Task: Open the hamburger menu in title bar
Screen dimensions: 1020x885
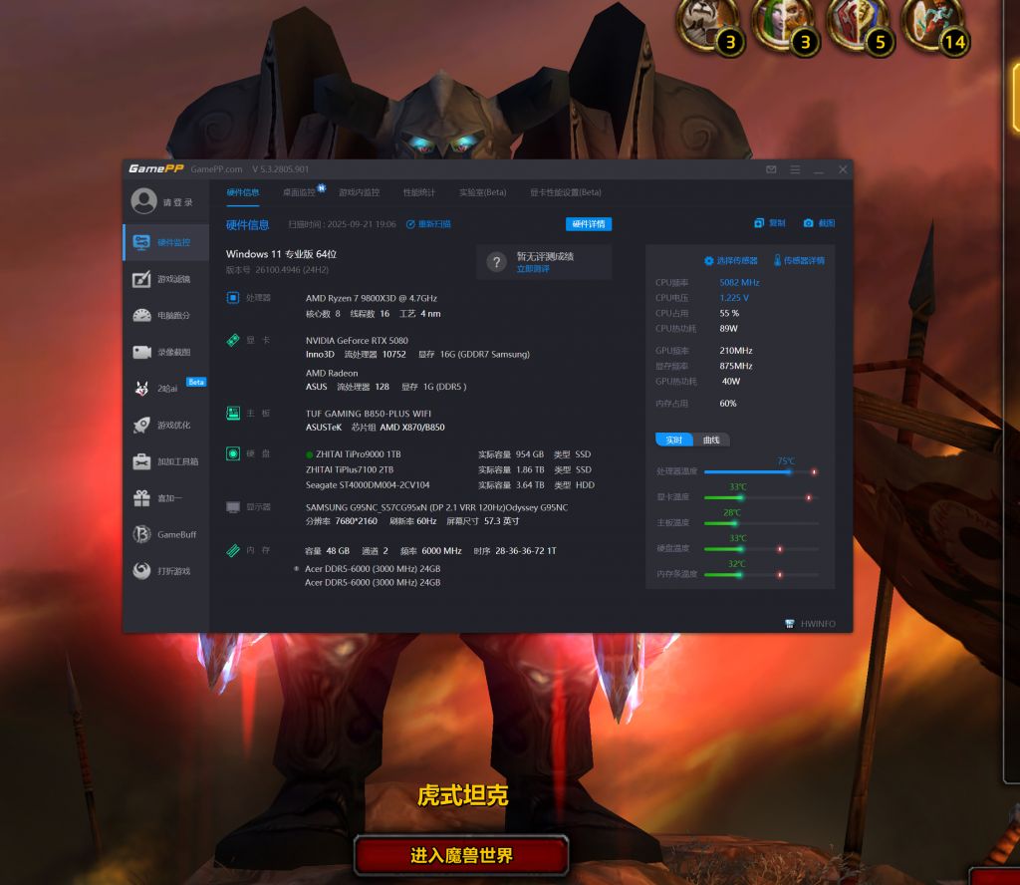Action: pos(795,170)
